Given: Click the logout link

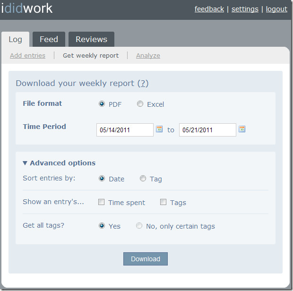Looking at the screenshot, I should click(276, 9).
